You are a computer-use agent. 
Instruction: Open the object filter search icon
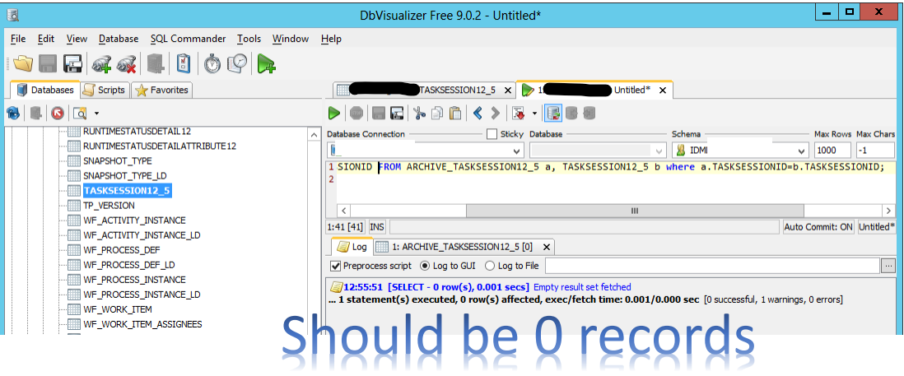(x=79, y=113)
